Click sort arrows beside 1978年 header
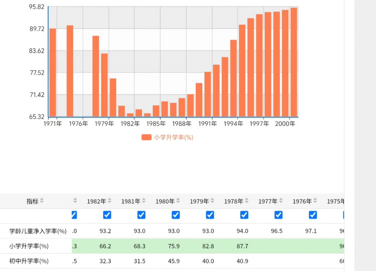 click(x=247, y=201)
